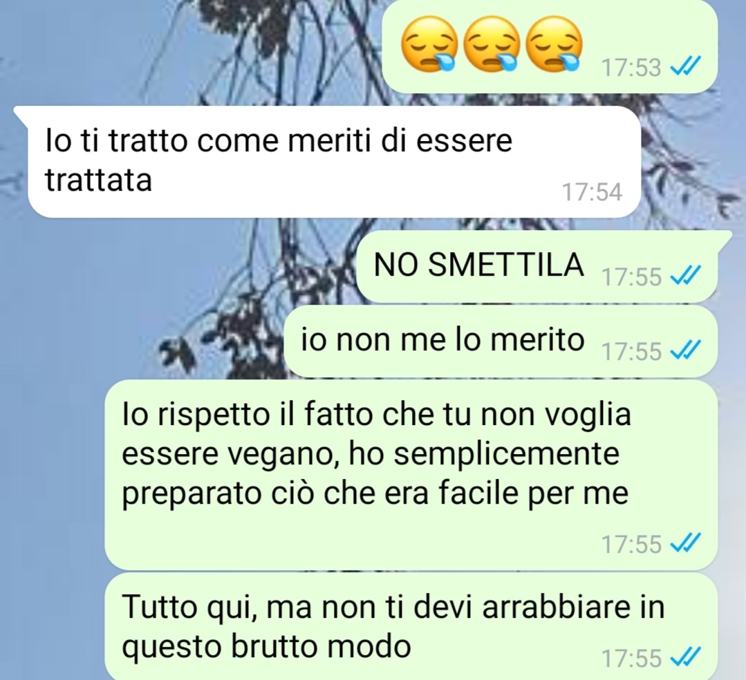The width and height of the screenshot is (746, 680).
Task: Tap blue double ticks beside NO SMETTILA
Action: click(685, 275)
